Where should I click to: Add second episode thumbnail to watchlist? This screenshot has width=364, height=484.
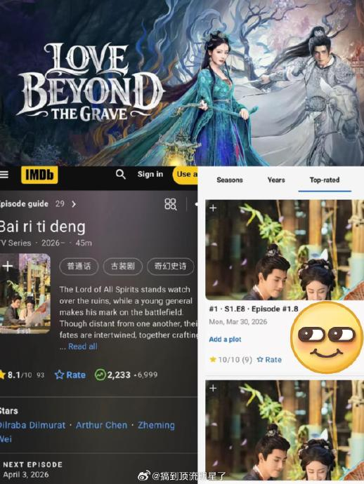pyautogui.click(x=213, y=388)
